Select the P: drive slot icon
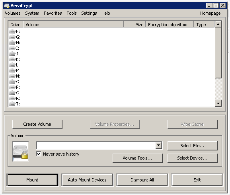 (12, 87)
